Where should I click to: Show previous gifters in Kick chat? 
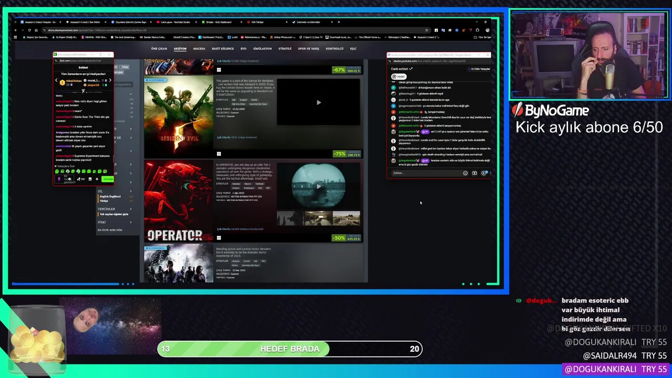pos(57,80)
